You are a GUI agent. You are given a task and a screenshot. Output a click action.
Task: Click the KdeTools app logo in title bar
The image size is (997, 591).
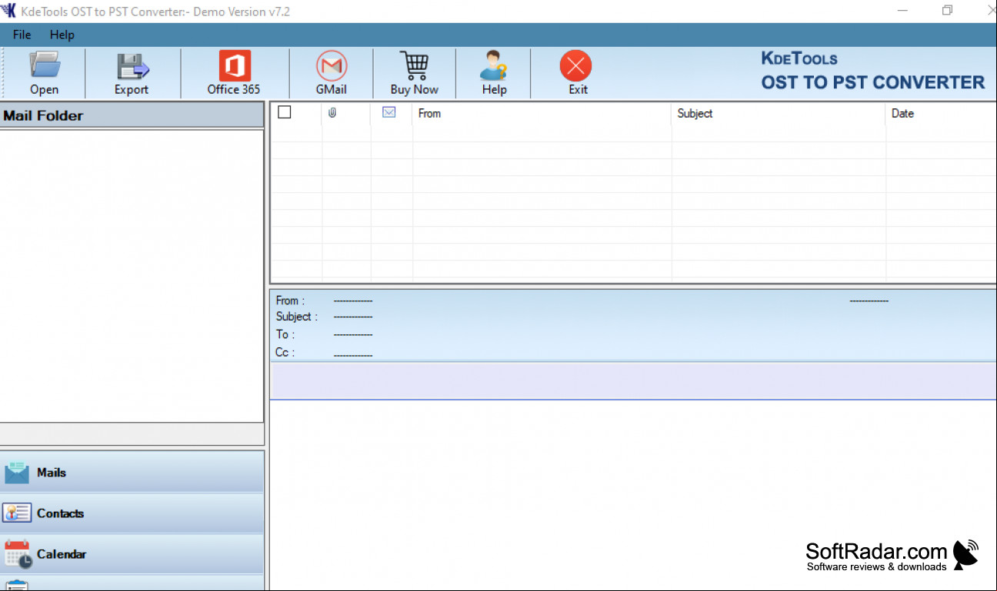9,11
